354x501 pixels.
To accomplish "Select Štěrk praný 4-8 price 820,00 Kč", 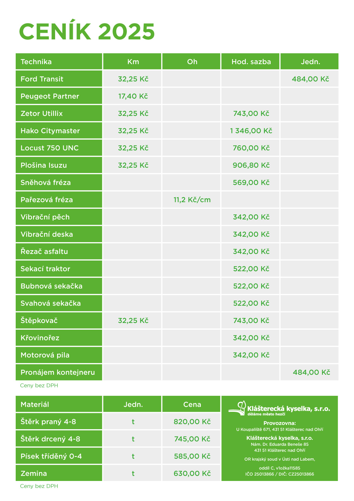I will (x=192, y=422).
